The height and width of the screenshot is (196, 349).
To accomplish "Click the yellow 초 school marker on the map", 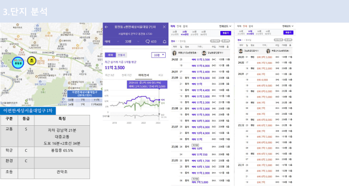I will click(32, 60).
